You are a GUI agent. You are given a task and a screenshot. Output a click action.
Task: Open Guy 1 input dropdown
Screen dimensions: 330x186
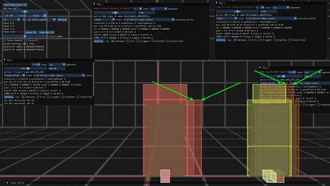coord(138,9)
